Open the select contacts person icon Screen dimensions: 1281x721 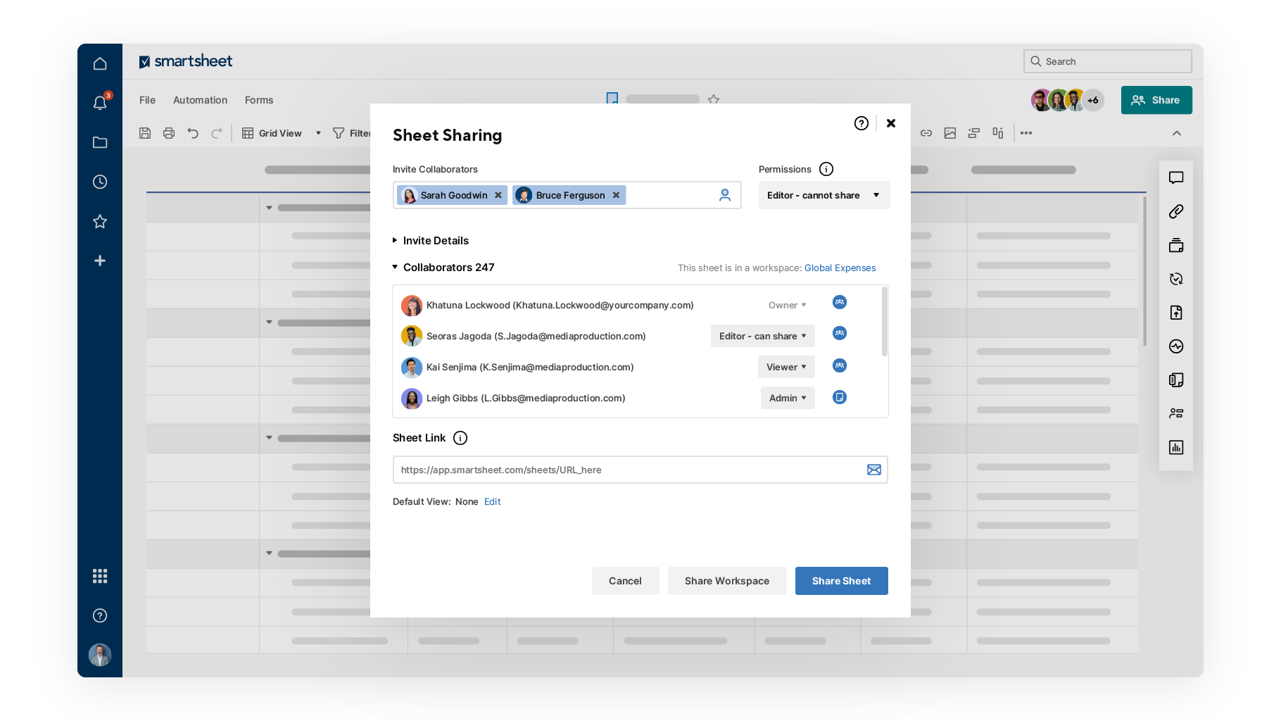(724, 195)
